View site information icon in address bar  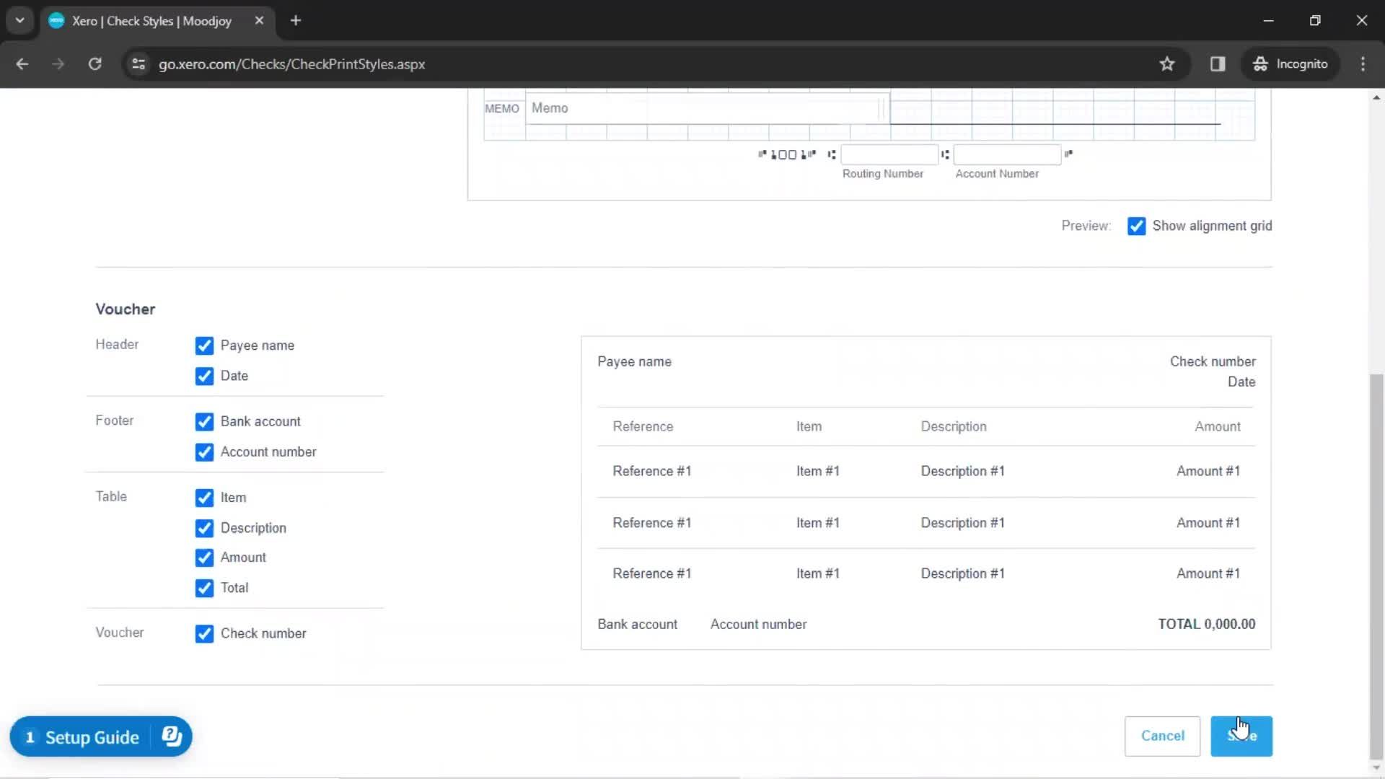point(138,63)
